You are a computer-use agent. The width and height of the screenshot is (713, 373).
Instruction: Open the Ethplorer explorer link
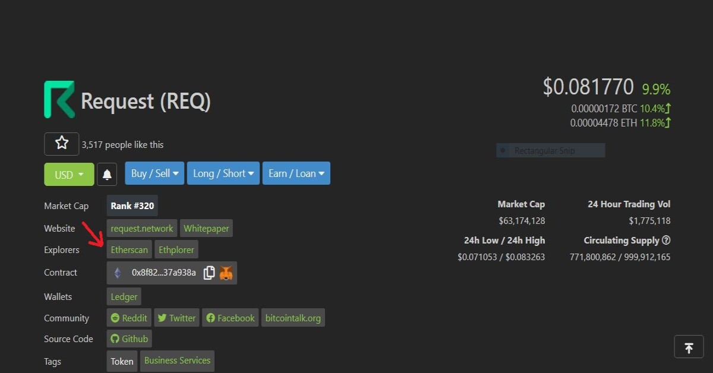coord(176,250)
